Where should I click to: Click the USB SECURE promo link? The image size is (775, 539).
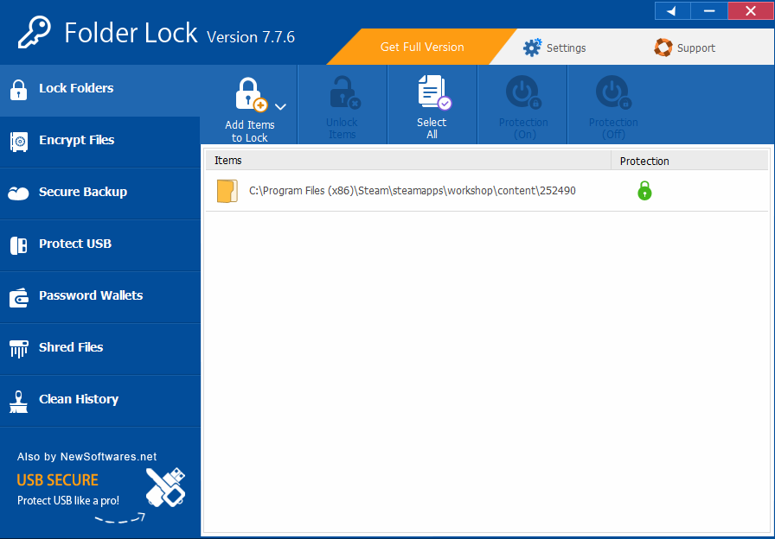(x=58, y=479)
